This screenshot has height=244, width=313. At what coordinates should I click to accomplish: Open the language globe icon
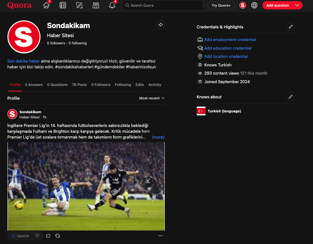click(x=254, y=5)
